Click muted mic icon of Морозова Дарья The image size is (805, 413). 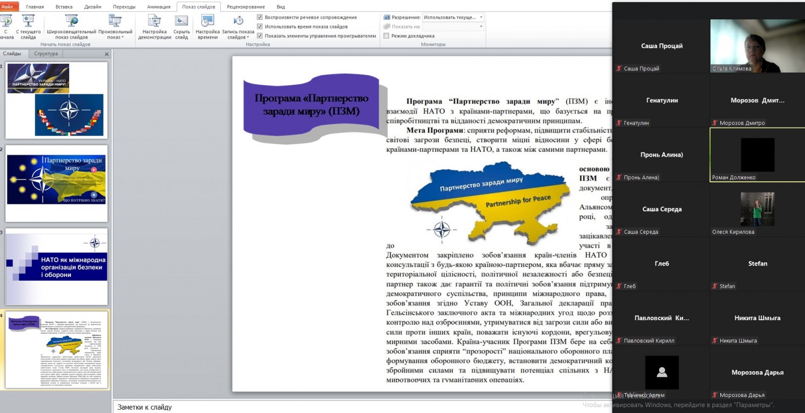point(715,395)
